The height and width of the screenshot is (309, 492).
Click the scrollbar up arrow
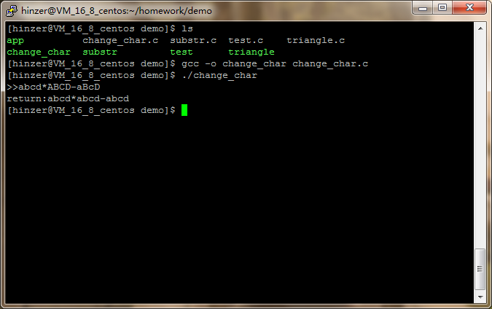(x=480, y=28)
